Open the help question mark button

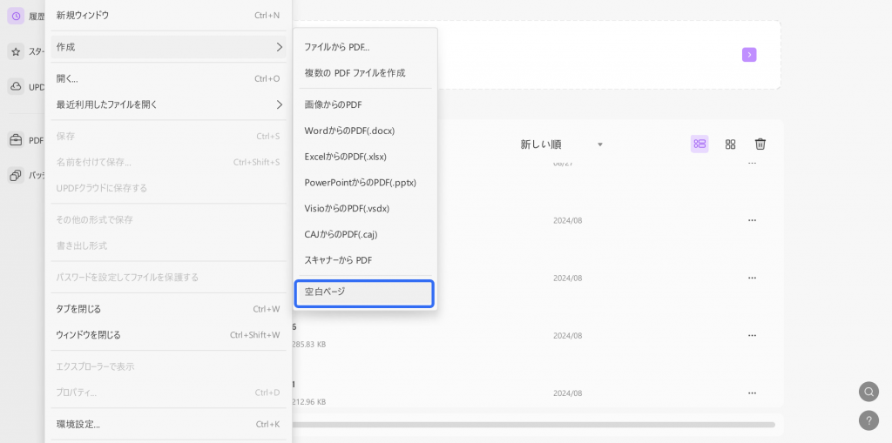868,421
